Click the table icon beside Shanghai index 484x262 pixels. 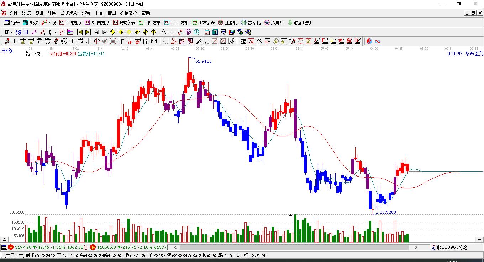pos(4,247)
